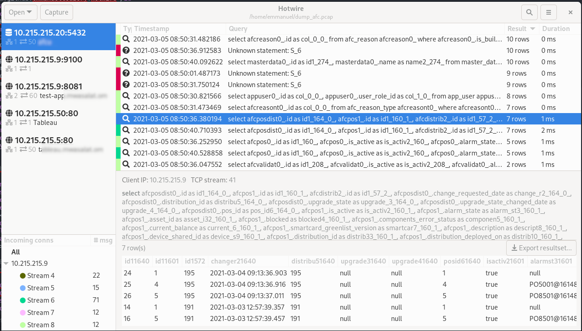
Task: Click magnifier icon of selected 08:50:36.380194 row
Action: click(x=126, y=119)
